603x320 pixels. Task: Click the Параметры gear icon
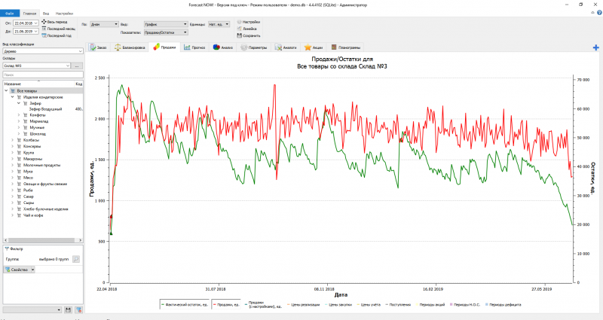[244, 47]
